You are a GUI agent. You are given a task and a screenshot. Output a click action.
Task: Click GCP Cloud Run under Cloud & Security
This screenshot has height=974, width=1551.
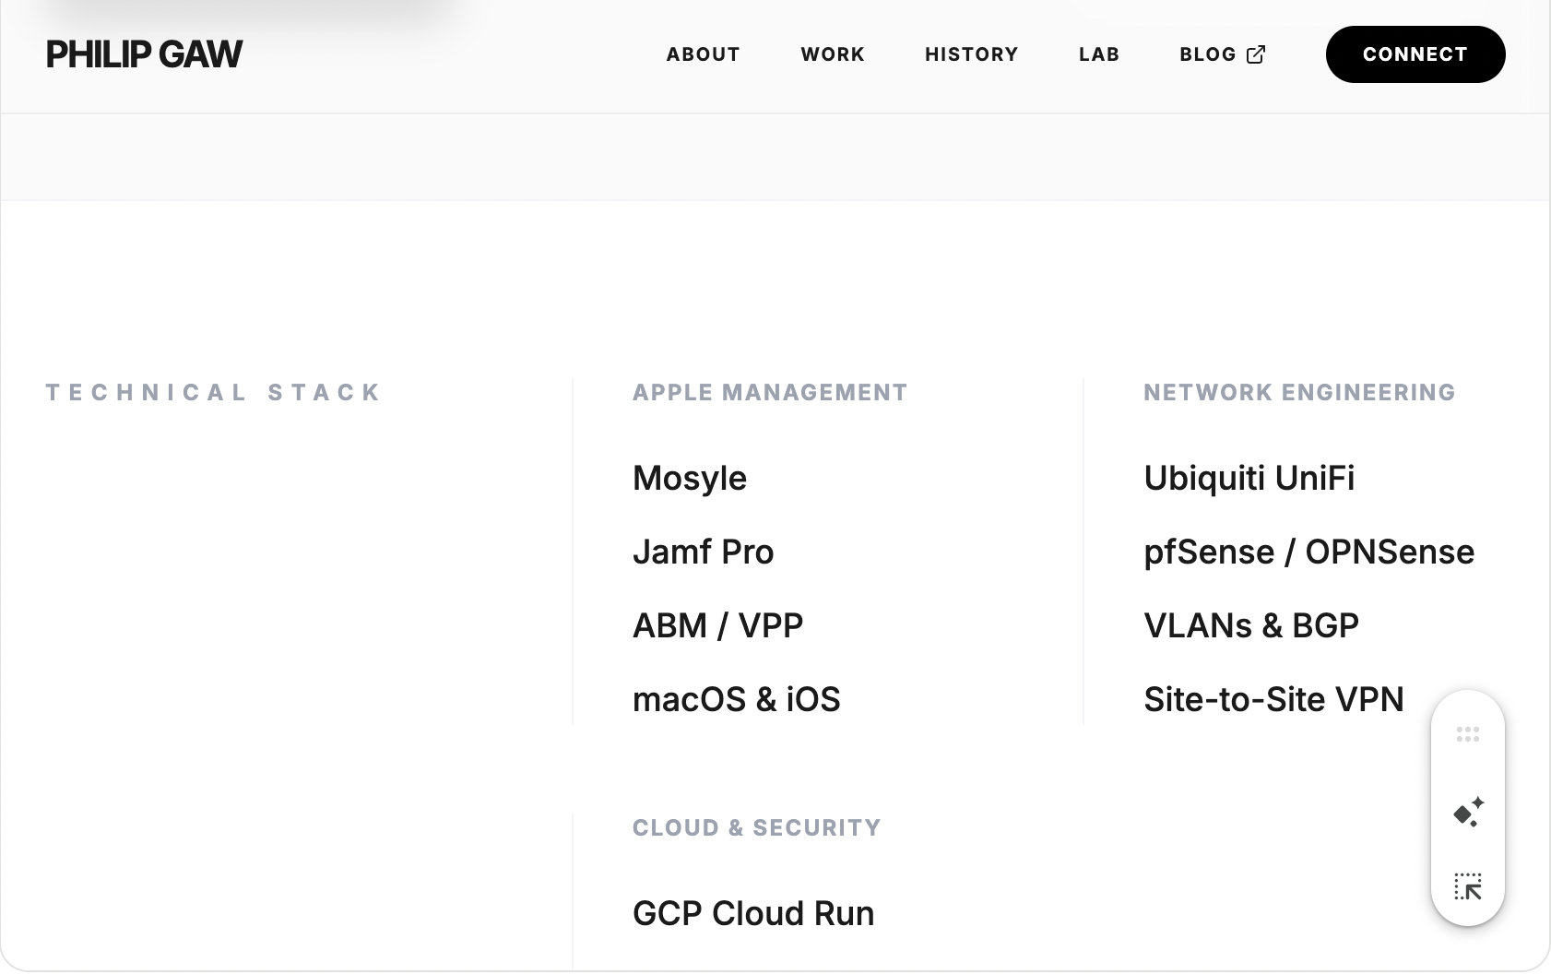pyautogui.click(x=752, y=913)
